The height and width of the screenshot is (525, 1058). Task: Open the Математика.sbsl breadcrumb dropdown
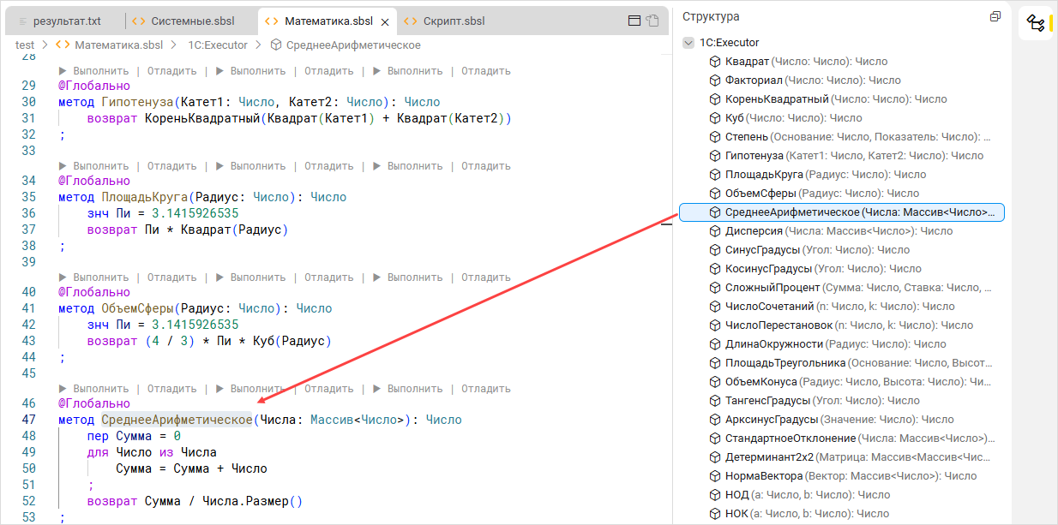pyautogui.click(x=118, y=45)
